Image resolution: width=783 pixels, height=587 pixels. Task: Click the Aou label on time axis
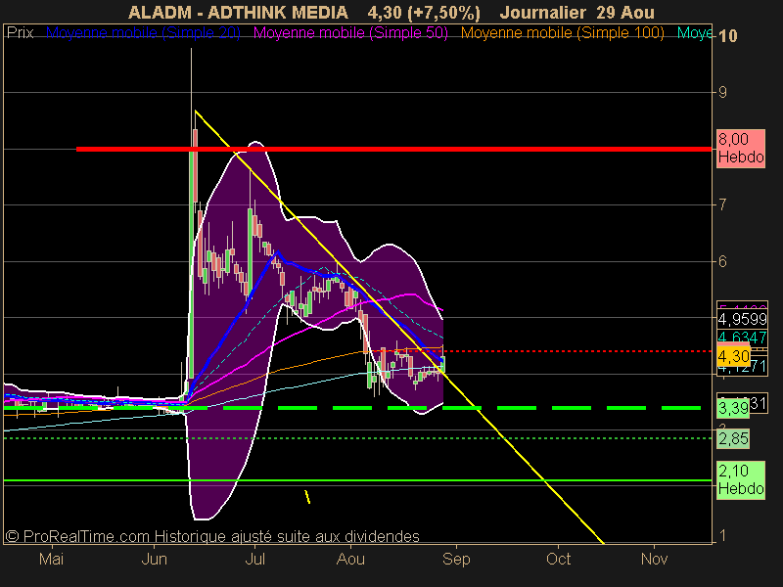tap(350, 559)
